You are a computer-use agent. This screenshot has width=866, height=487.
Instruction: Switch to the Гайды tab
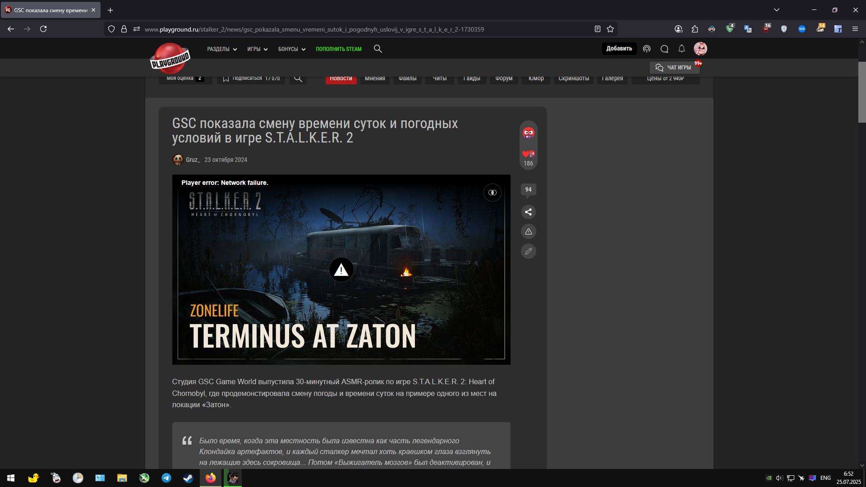tap(472, 78)
